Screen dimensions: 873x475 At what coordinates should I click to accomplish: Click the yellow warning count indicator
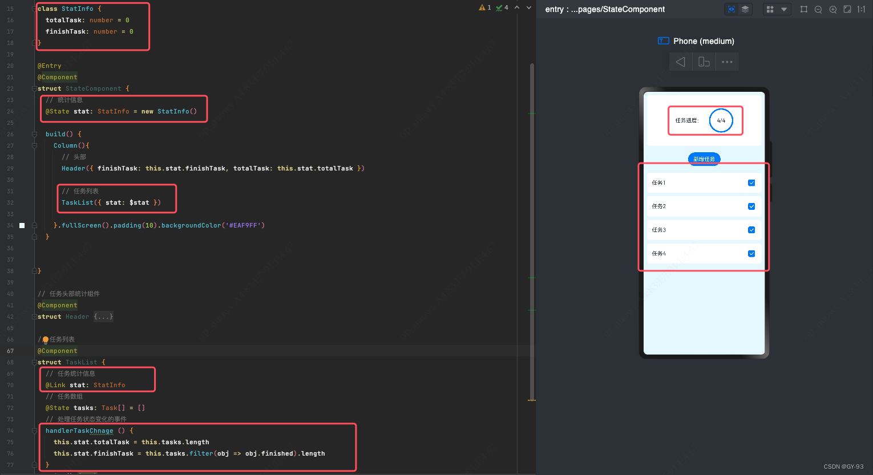point(485,7)
